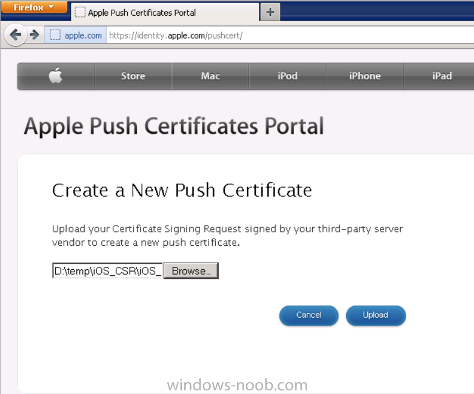The image size is (474, 394).
Task: Open a new tab with plus button
Action: (x=270, y=12)
